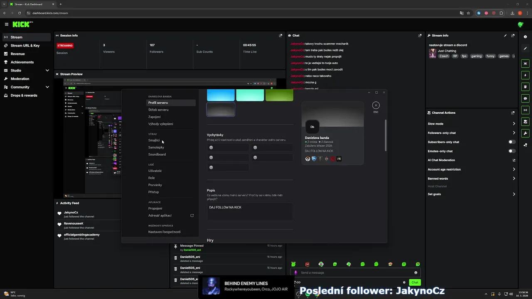
Task: Click the chat bubble widget icon in right rail
Action: (525, 98)
